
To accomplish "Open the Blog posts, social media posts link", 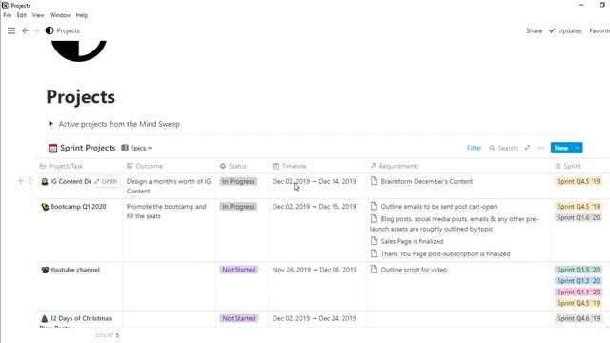I will (x=455, y=224).
